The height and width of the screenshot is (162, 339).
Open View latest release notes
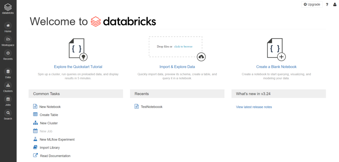(254, 107)
